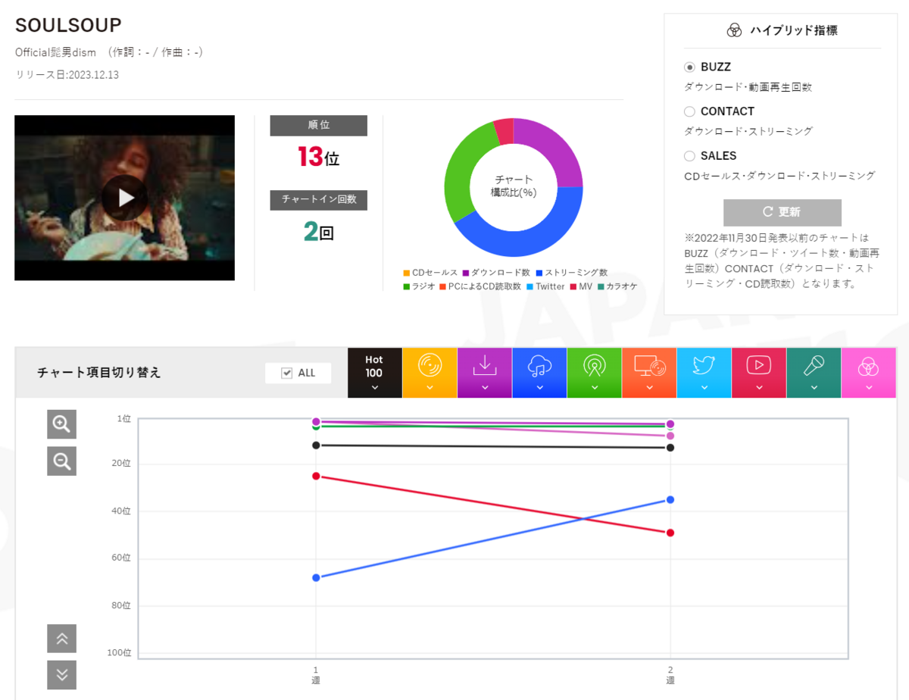Click the SOULSOUP song title
This screenshot has height=700, width=909.
click(x=68, y=25)
